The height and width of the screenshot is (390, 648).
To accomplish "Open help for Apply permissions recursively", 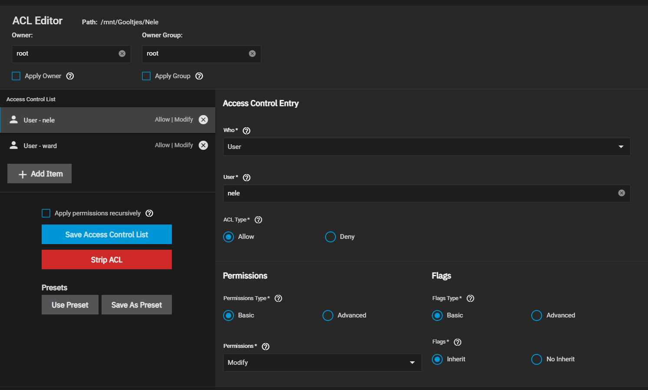I will point(149,213).
